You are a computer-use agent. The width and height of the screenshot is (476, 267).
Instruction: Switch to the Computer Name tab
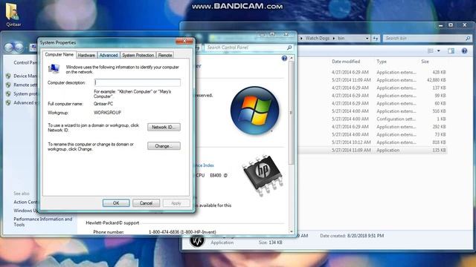(59, 54)
